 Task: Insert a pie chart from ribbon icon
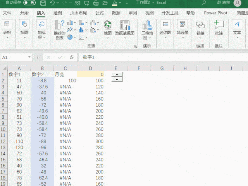pyautogui.click(x=70, y=37)
